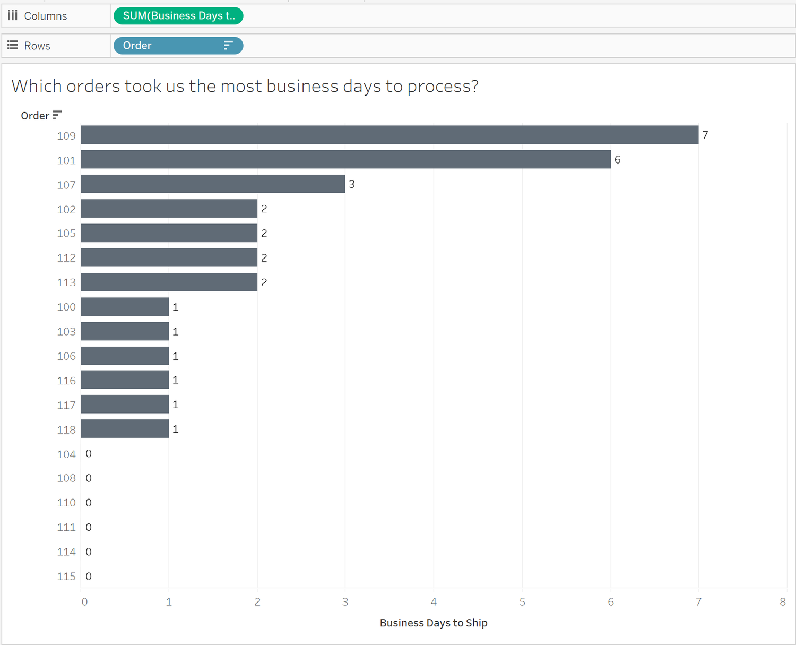
Task: Click the row label 107
Action: click(x=66, y=184)
